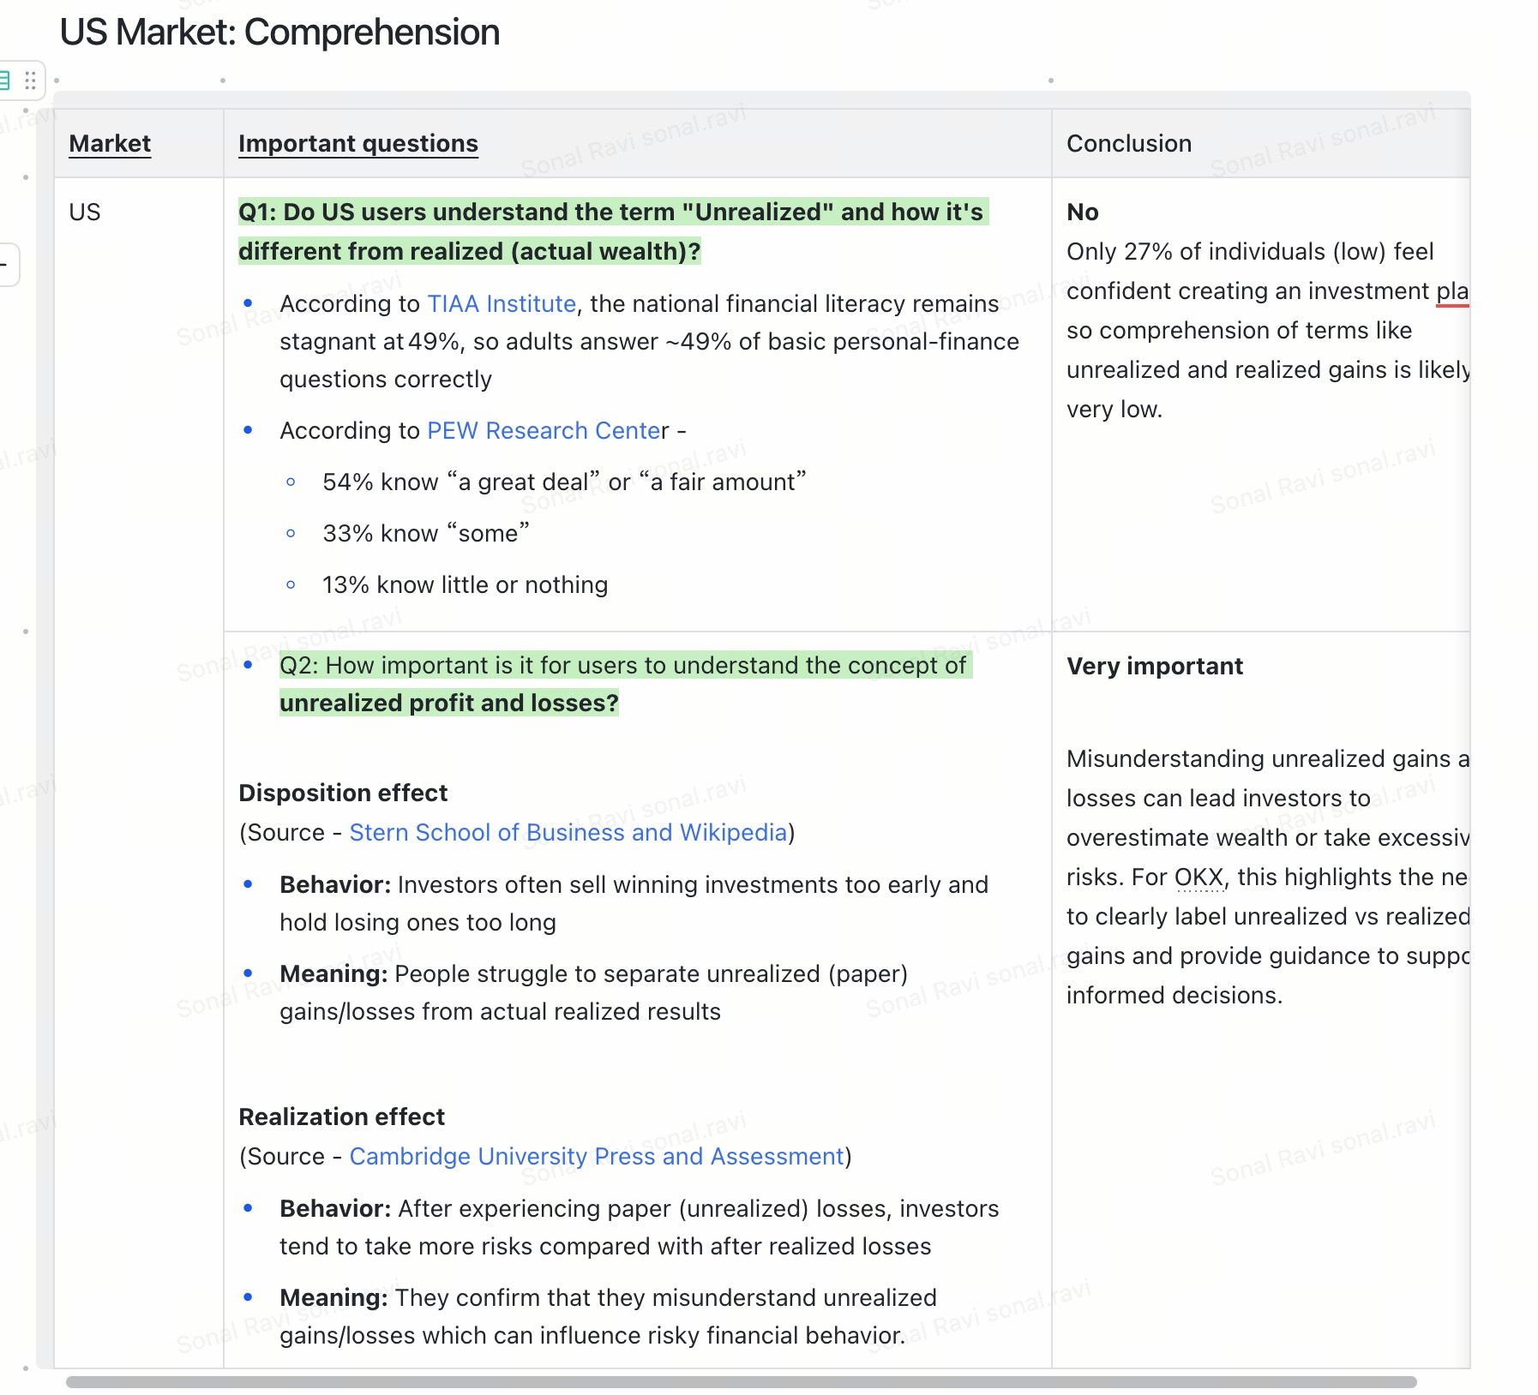Click the 'Only 27% of individuals' conclusion line
The height and width of the screenshot is (1395, 1538).
(x=1250, y=251)
